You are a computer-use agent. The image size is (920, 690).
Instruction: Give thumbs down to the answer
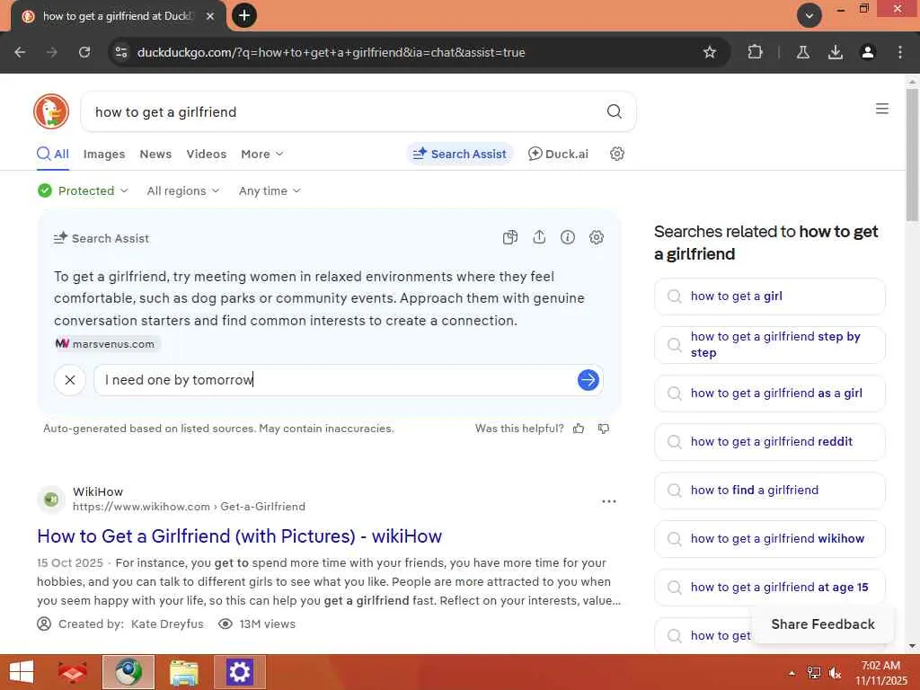[x=603, y=429]
